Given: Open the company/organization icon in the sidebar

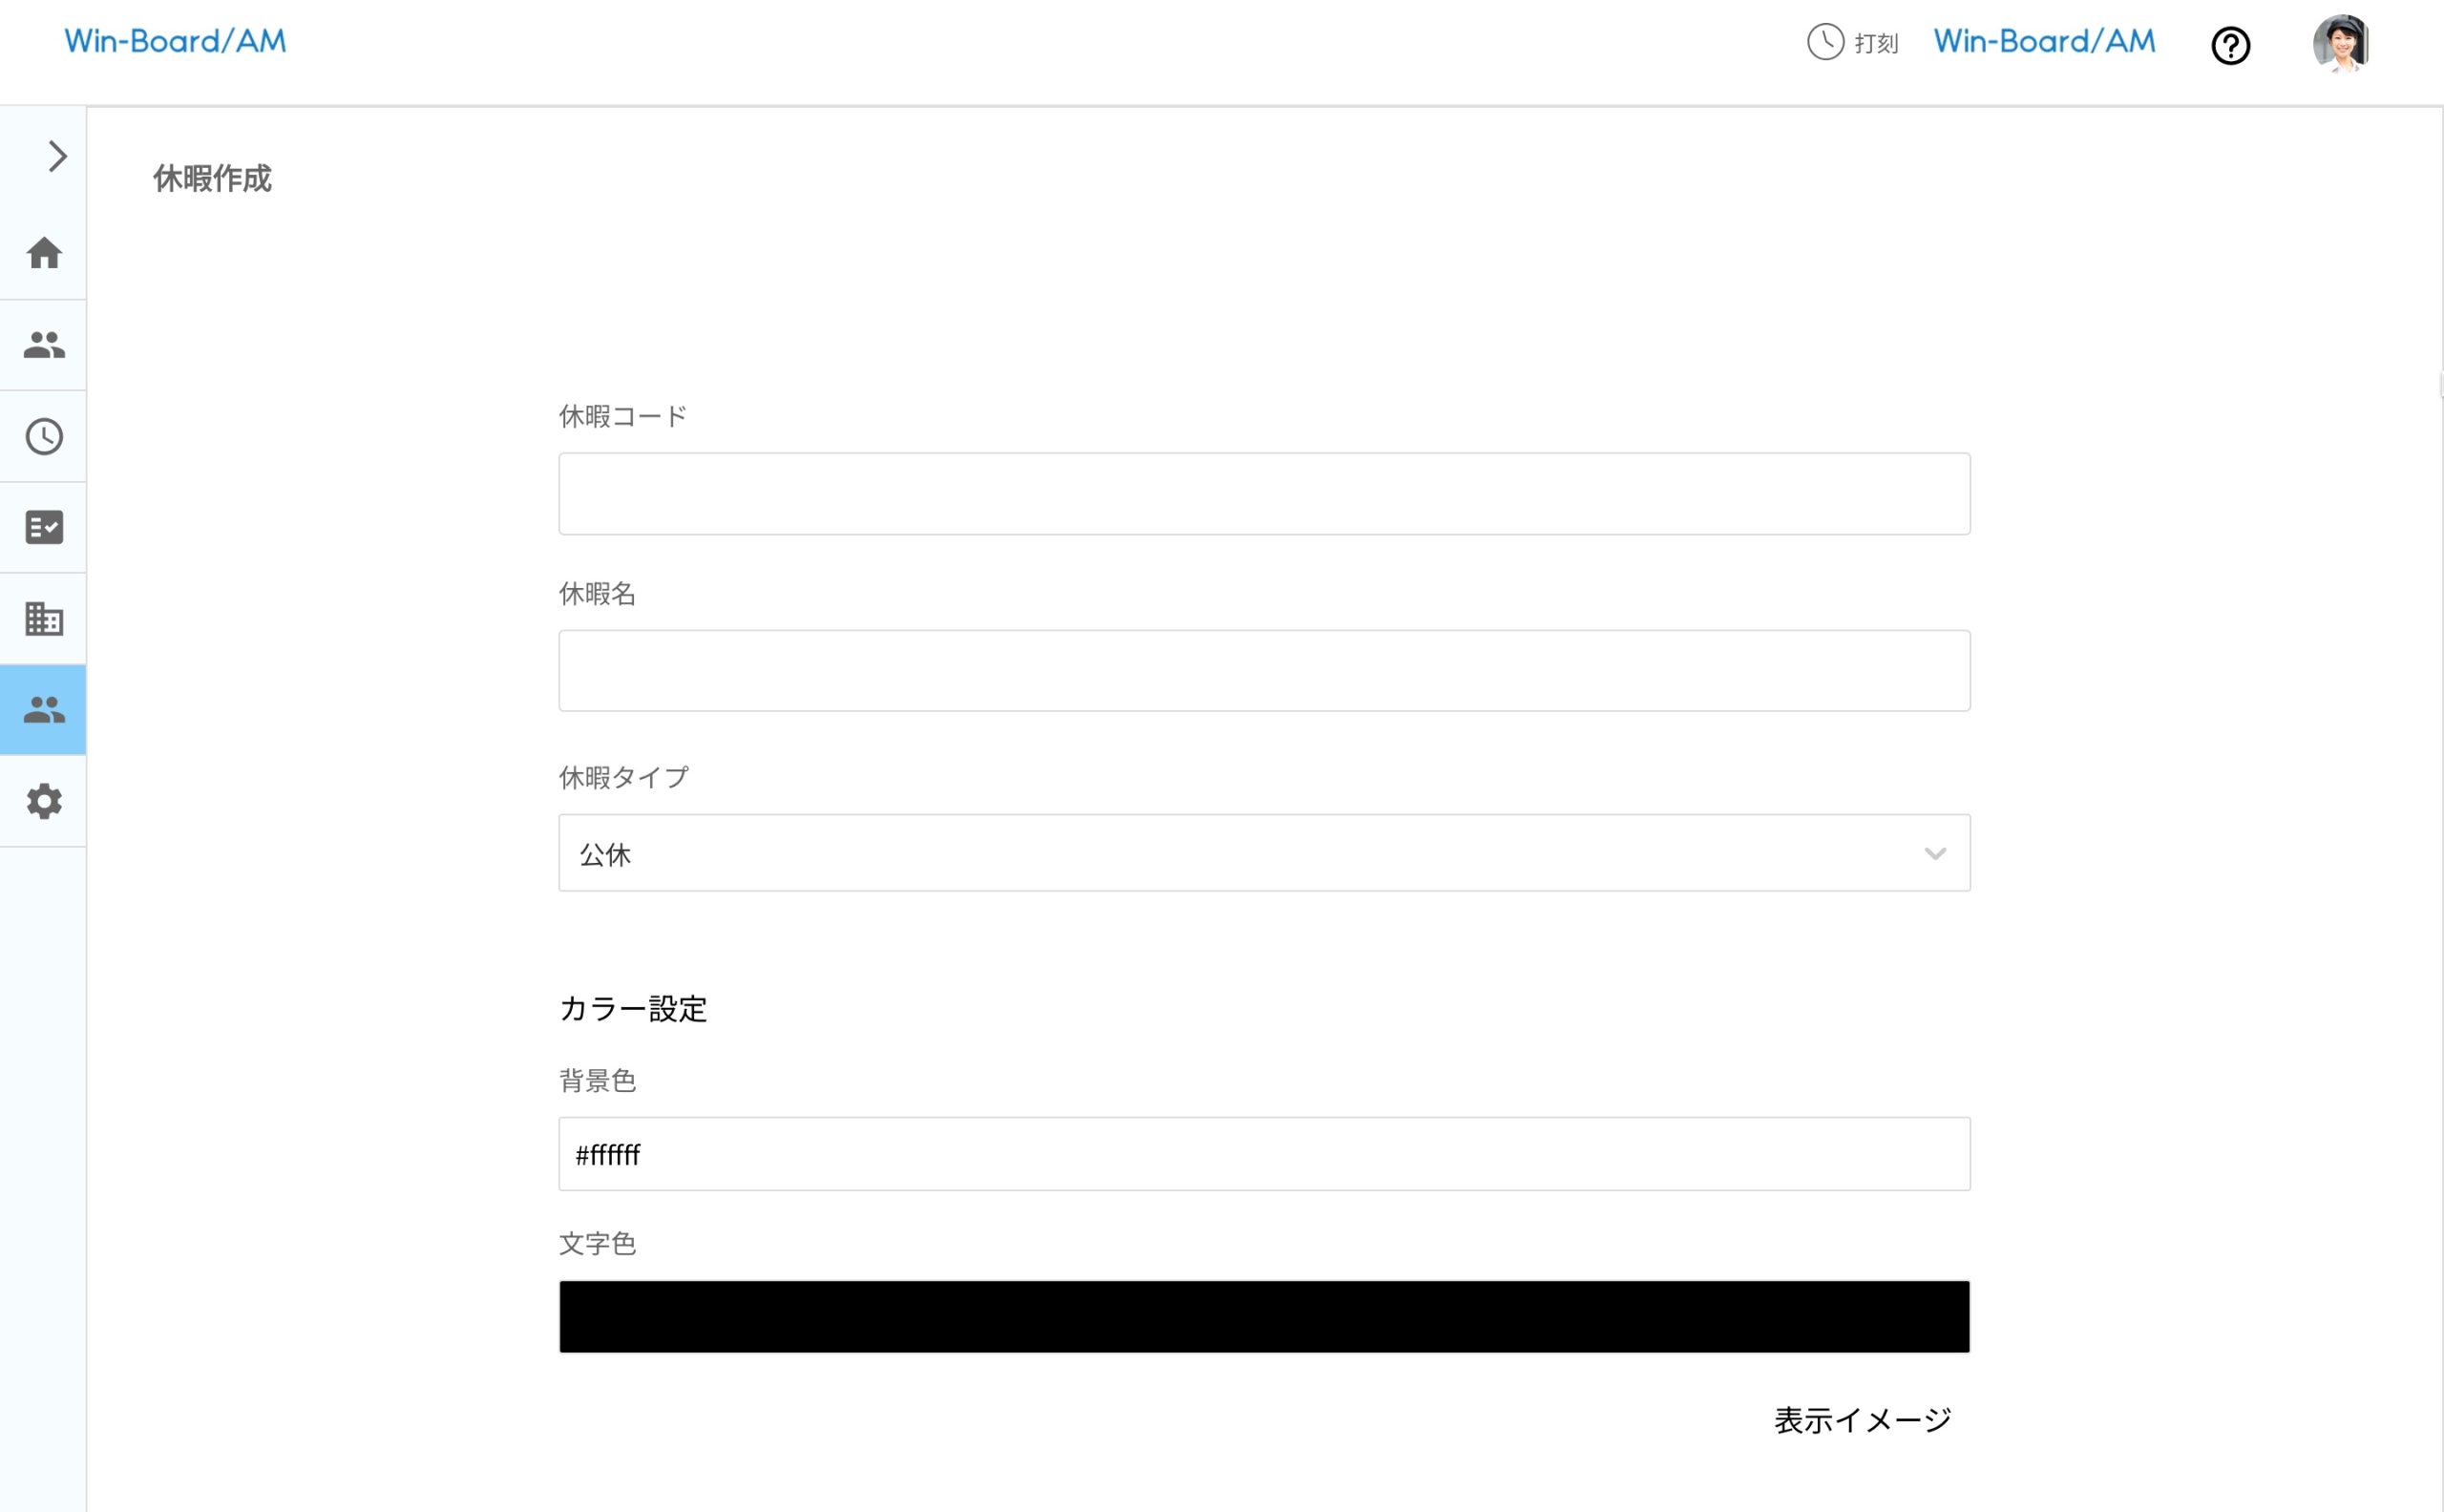Looking at the screenshot, I should pos(43,618).
